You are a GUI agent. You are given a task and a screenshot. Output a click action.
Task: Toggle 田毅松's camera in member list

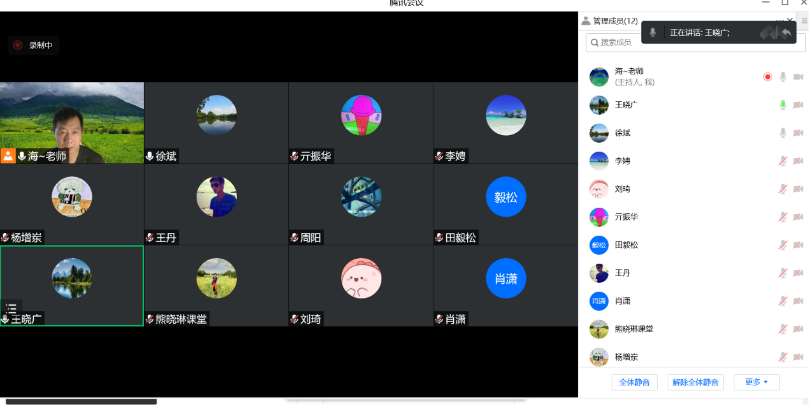click(798, 245)
